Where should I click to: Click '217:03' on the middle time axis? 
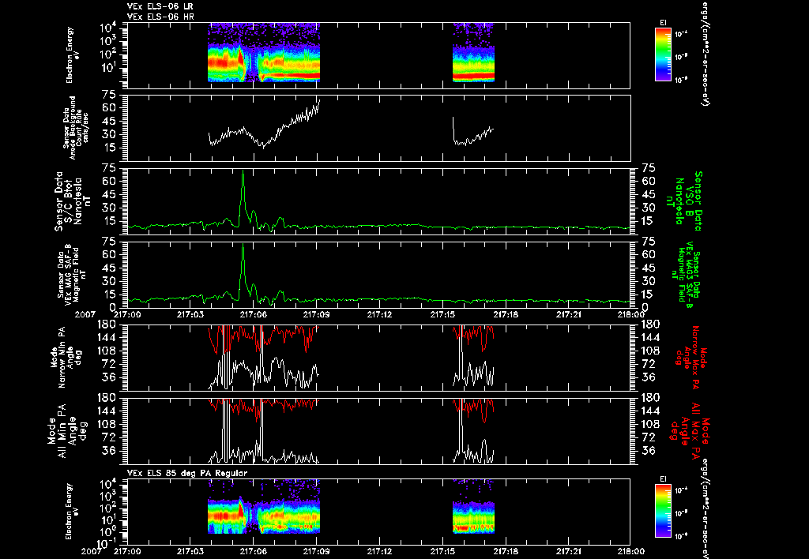click(190, 314)
